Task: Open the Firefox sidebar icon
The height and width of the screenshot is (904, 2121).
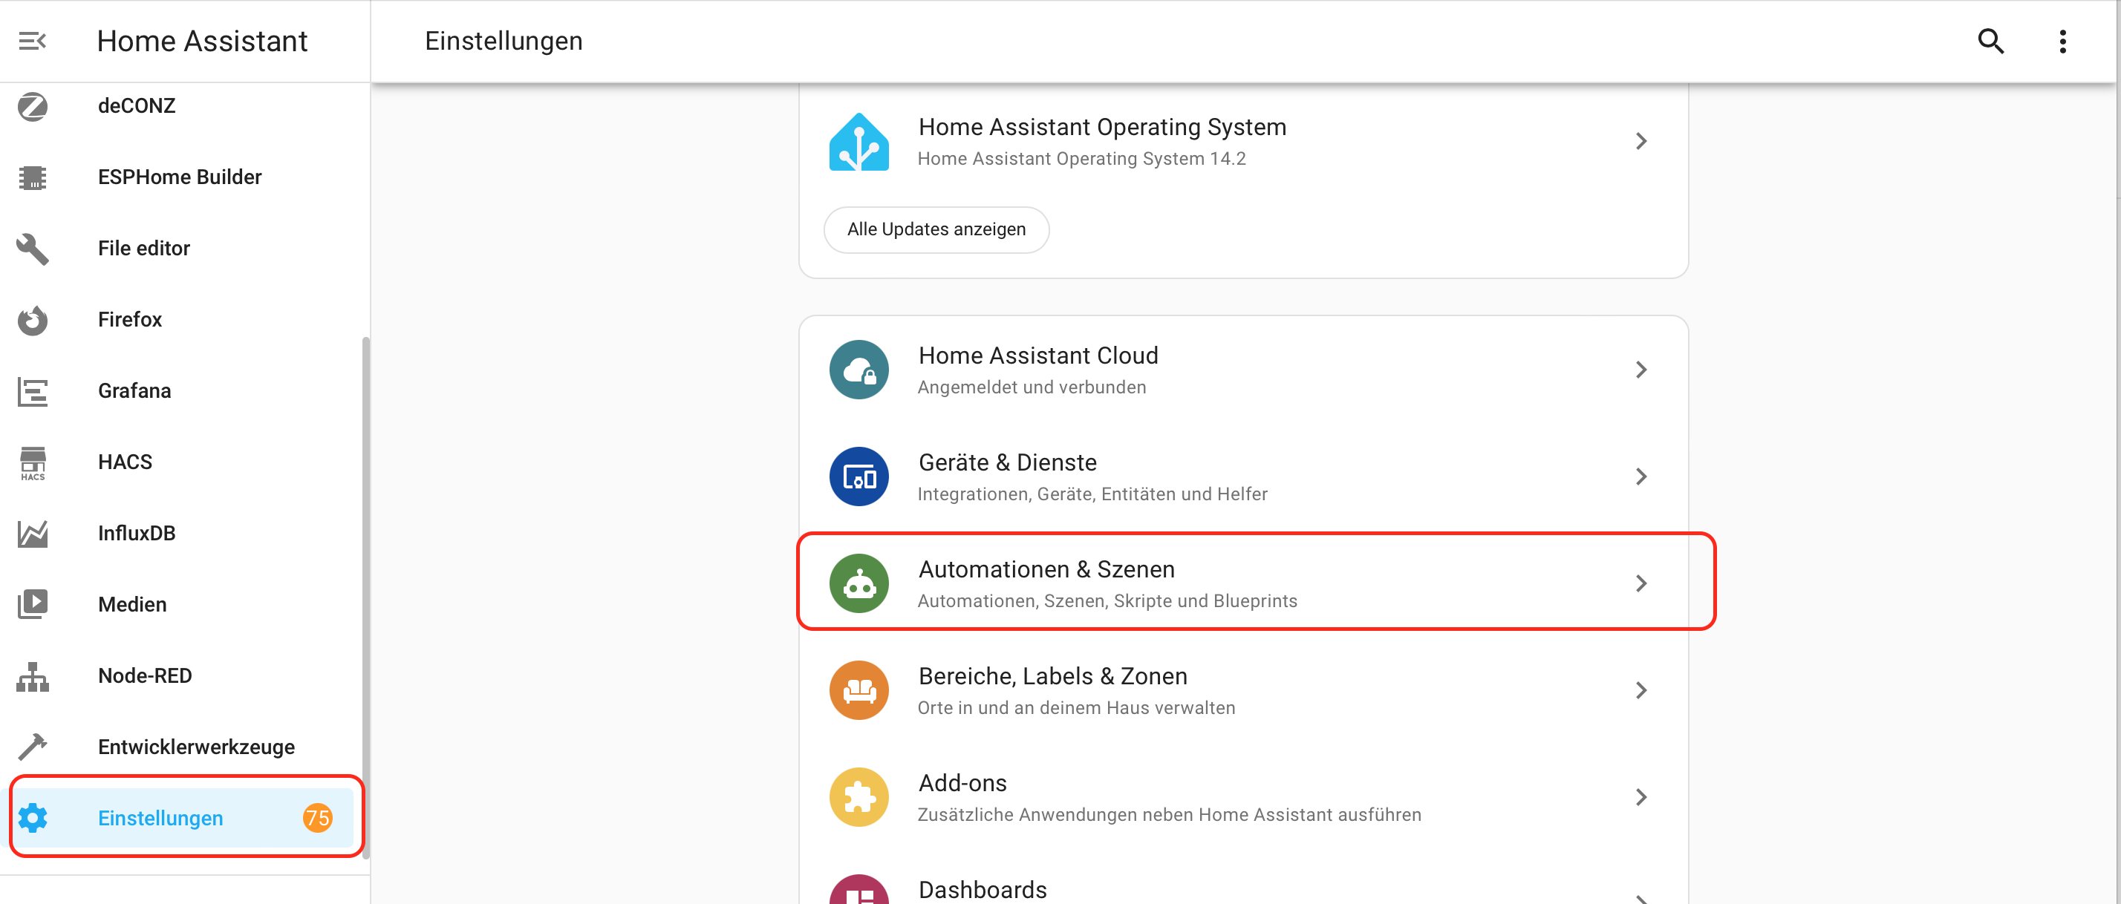Action: pyautogui.click(x=33, y=320)
